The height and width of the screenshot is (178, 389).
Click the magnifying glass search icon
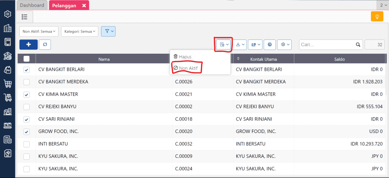(358, 44)
